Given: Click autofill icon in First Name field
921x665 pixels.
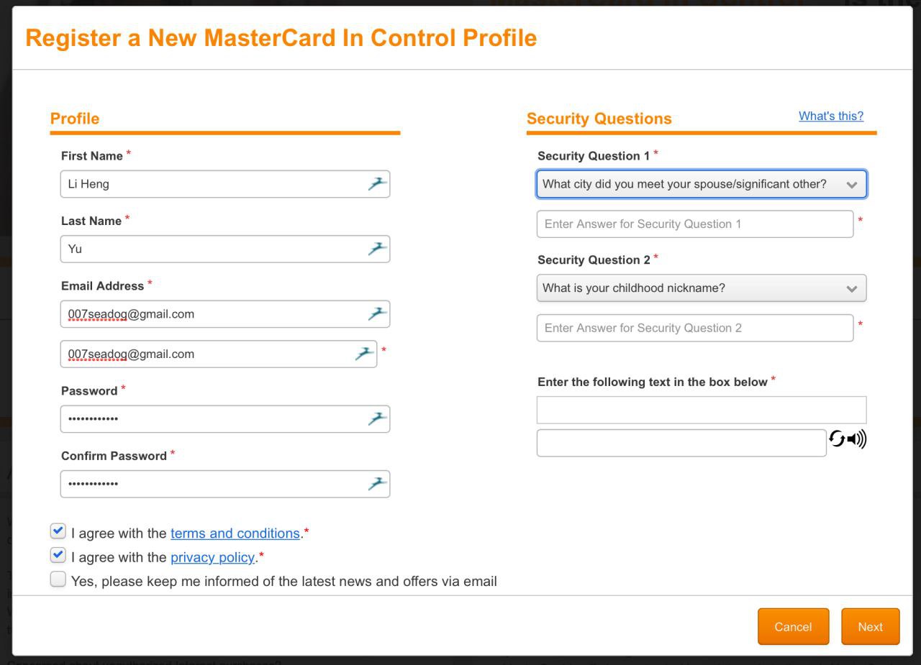Looking at the screenshot, I should tap(377, 184).
